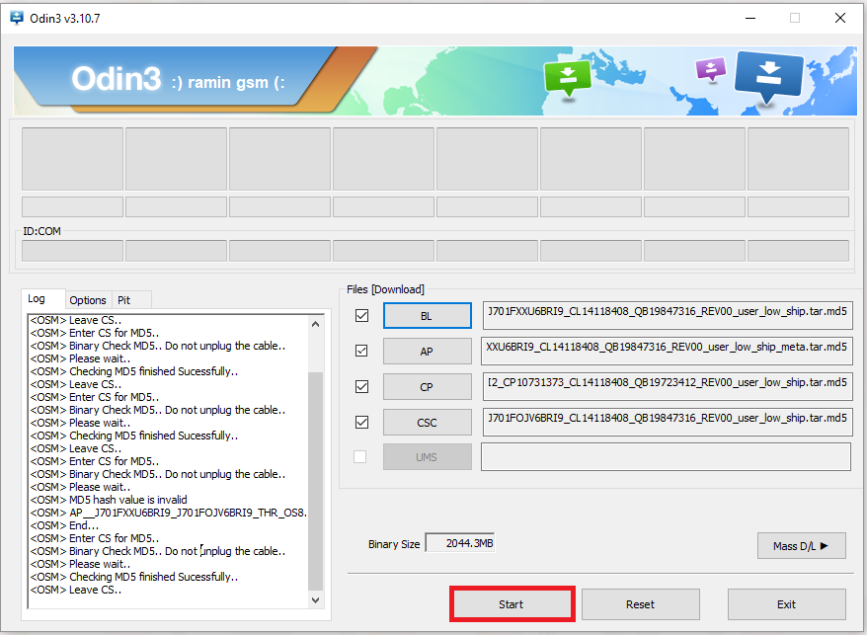The image size is (867, 635).
Task: Click the Binary Size value 2044.3MB
Action: (x=460, y=543)
